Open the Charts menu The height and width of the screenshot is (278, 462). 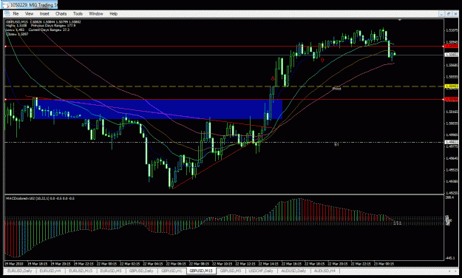(x=61, y=13)
